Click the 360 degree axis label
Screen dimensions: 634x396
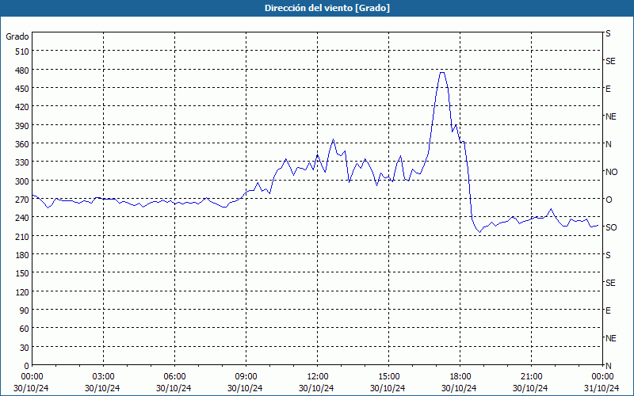[x=22, y=144]
